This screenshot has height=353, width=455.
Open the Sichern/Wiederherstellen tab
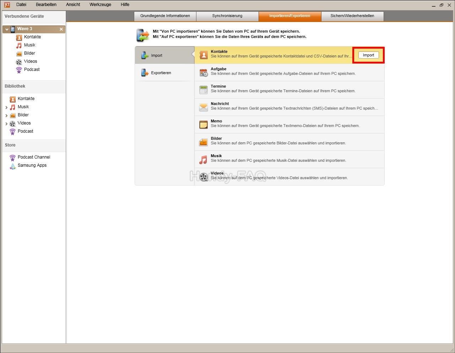click(x=352, y=16)
